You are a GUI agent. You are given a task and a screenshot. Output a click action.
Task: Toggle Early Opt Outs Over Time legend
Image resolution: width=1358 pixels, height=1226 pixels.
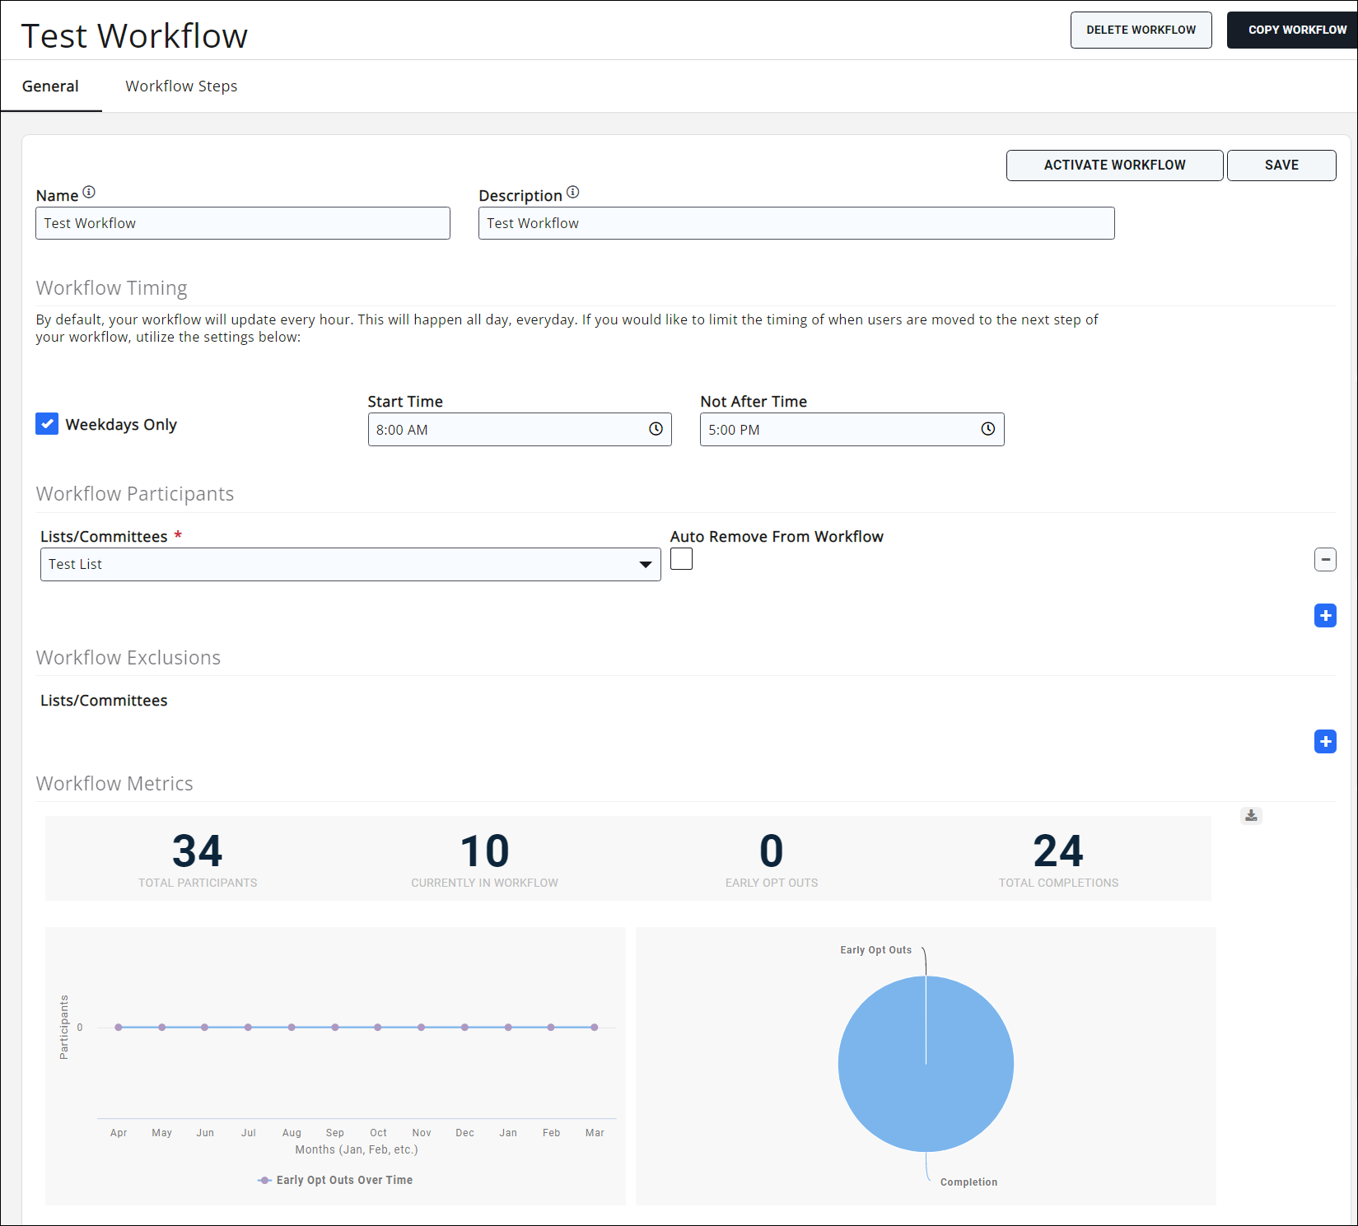pos(335,1180)
